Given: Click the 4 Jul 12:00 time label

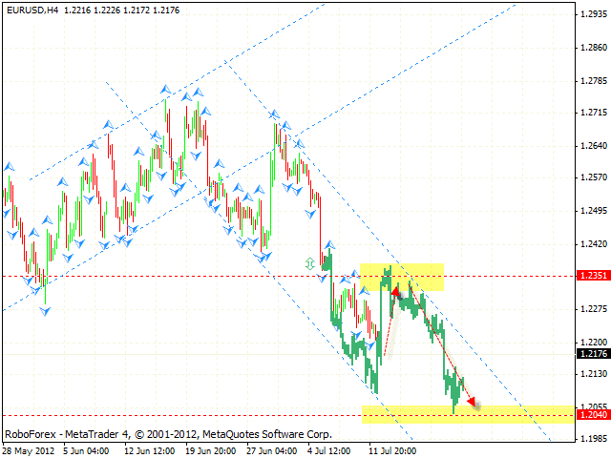Looking at the screenshot, I should (328, 451).
